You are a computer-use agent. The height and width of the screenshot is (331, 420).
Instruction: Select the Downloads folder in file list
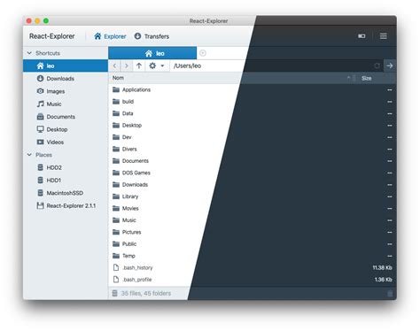tap(253, 185)
